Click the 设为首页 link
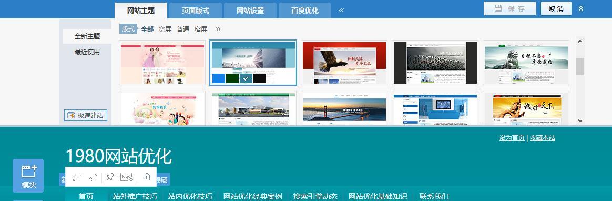The width and height of the screenshot is (612, 201). [512, 138]
